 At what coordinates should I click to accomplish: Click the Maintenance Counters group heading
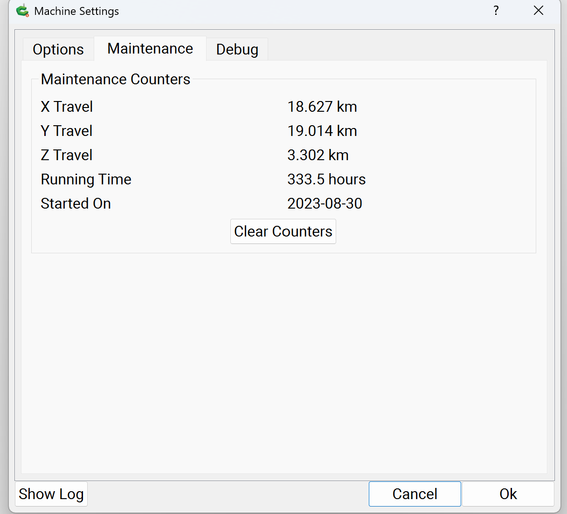point(116,79)
